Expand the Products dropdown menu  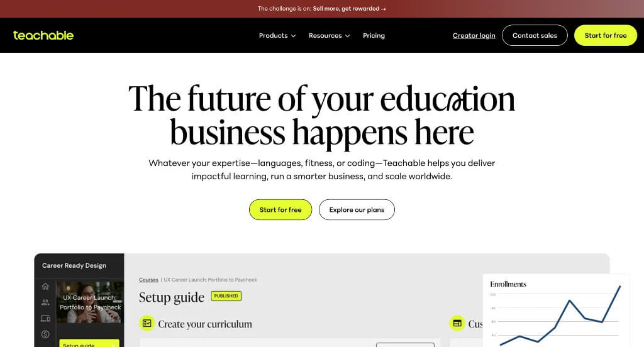click(277, 36)
